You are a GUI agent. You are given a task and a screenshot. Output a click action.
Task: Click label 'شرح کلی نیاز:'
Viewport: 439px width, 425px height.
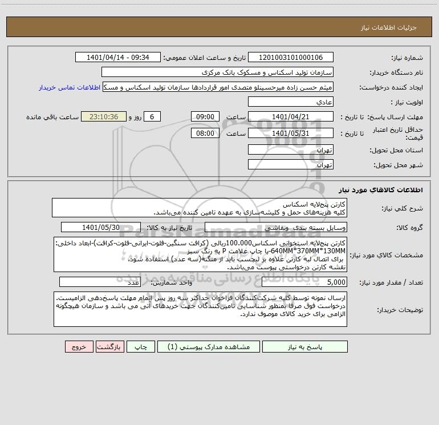coord(403,208)
